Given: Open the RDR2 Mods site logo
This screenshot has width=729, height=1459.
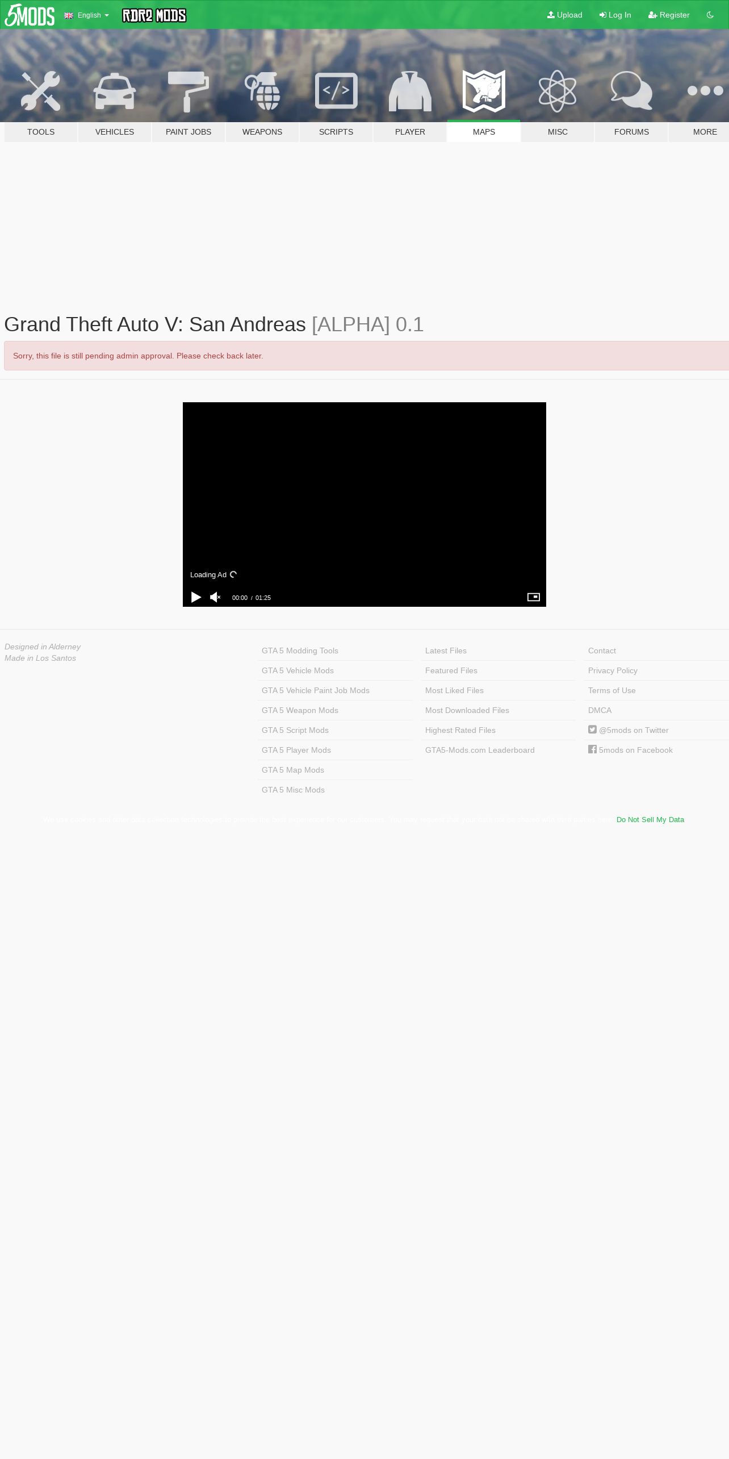Looking at the screenshot, I should pyautogui.click(x=154, y=15).
